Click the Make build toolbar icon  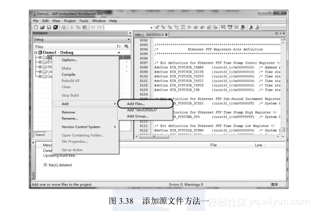pos(230,28)
